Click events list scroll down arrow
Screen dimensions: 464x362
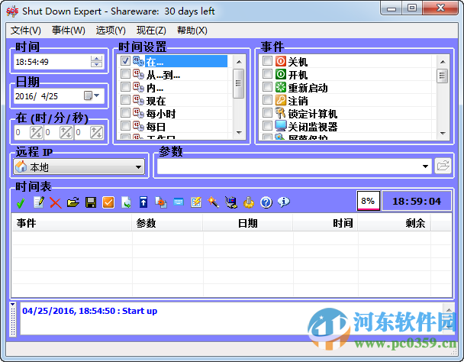[443, 134]
